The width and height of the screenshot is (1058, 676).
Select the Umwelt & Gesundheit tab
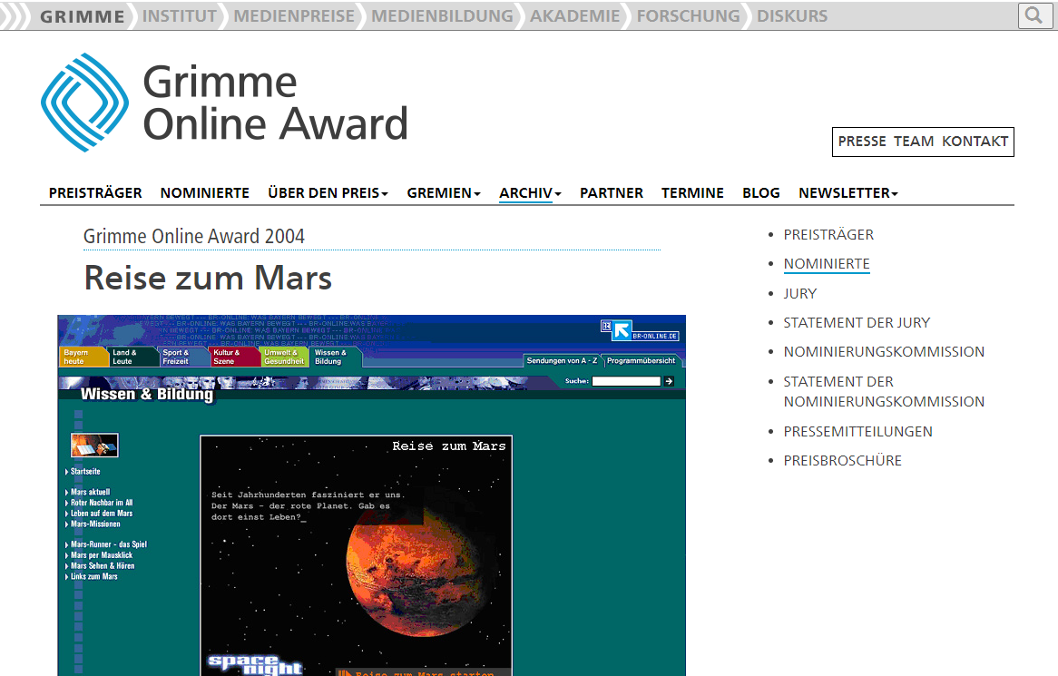(285, 357)
